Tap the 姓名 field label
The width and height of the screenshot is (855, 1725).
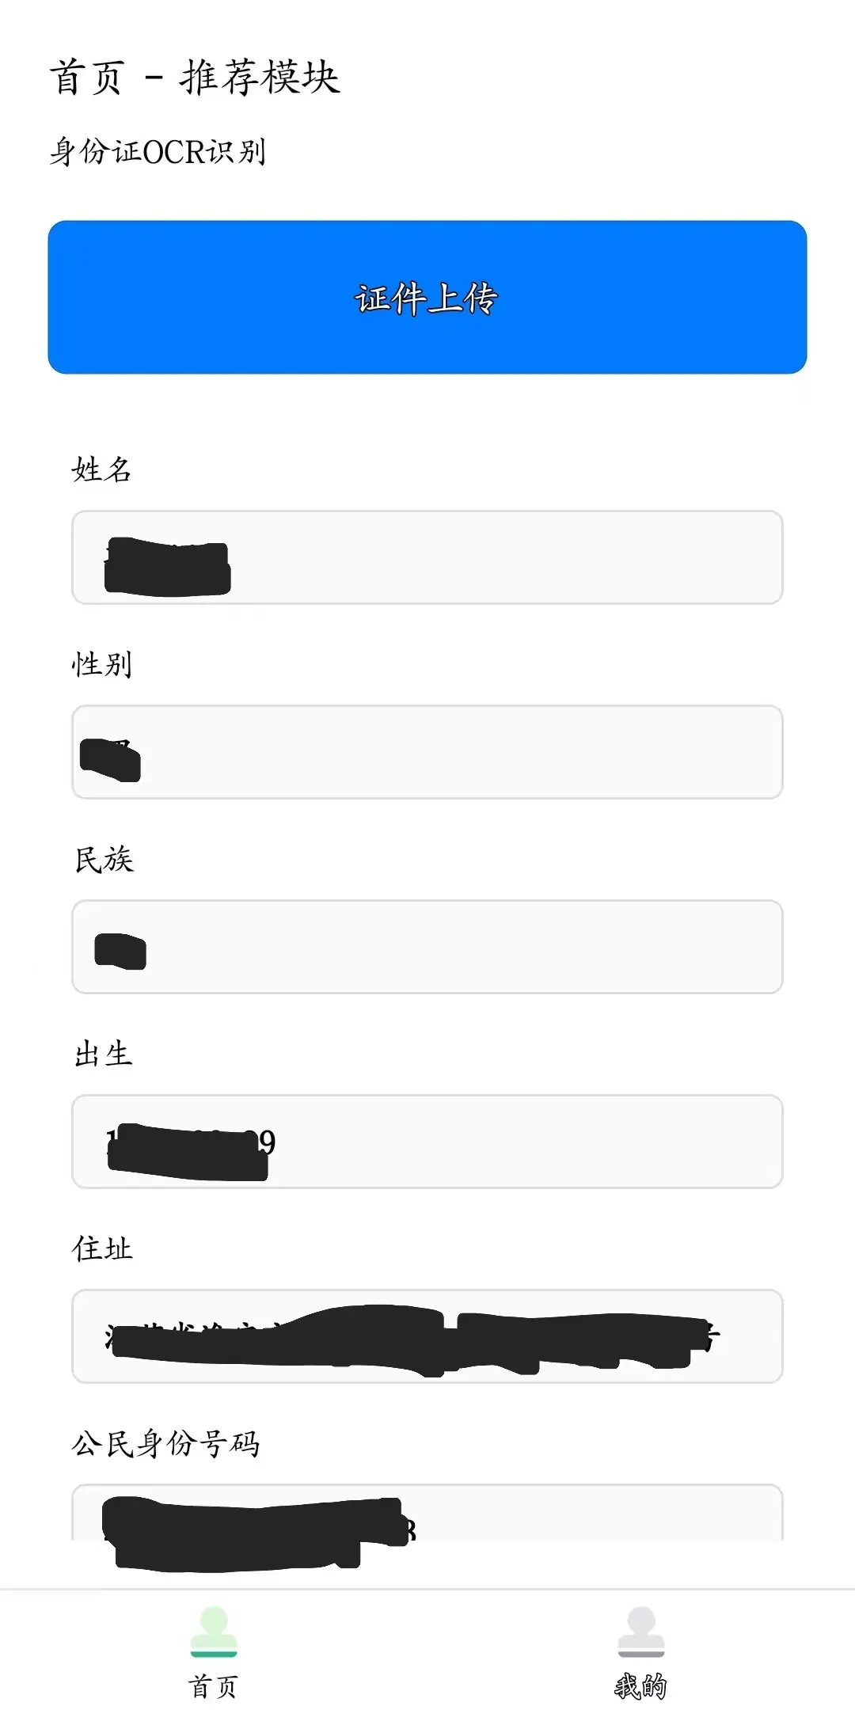[x=101, y=469]
